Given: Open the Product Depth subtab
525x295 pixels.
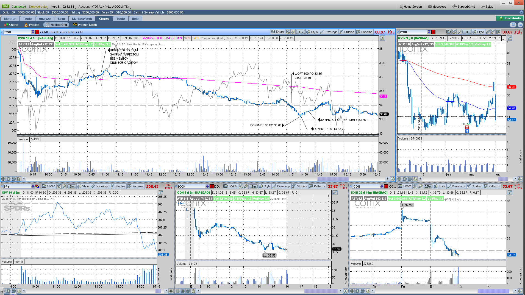Looking at the screenshot, I should [x=85, y=25].
